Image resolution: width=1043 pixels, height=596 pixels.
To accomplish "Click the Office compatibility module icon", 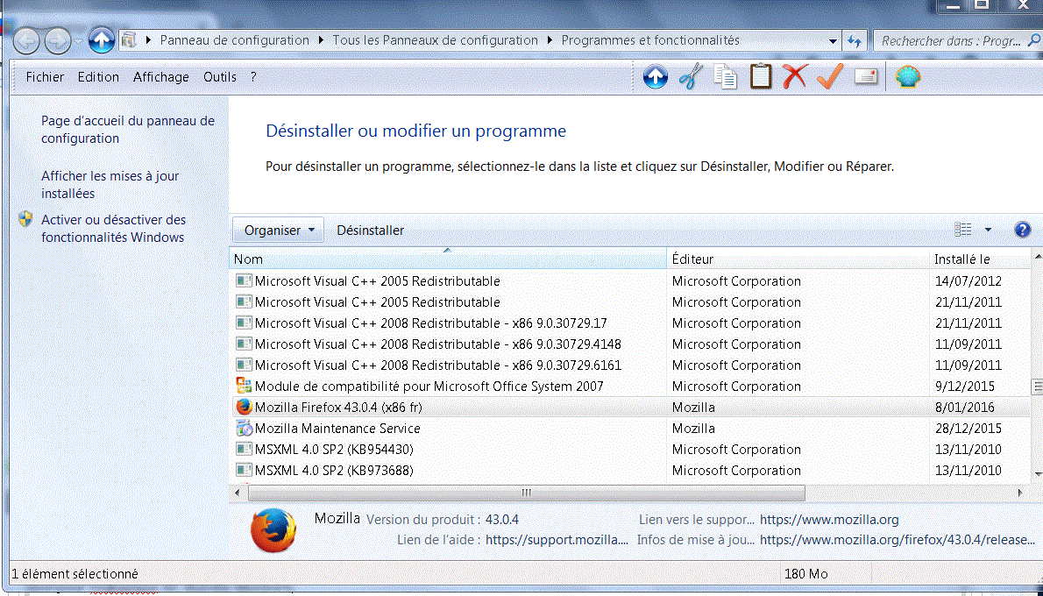I will tap(245, 386).
